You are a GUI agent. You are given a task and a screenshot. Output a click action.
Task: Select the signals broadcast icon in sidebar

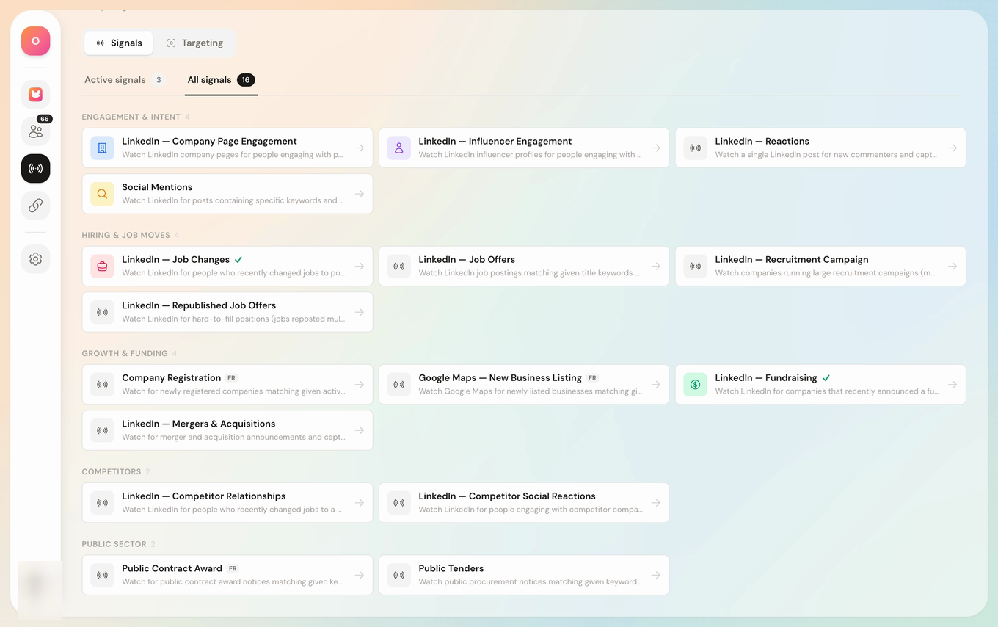(35, 168)
